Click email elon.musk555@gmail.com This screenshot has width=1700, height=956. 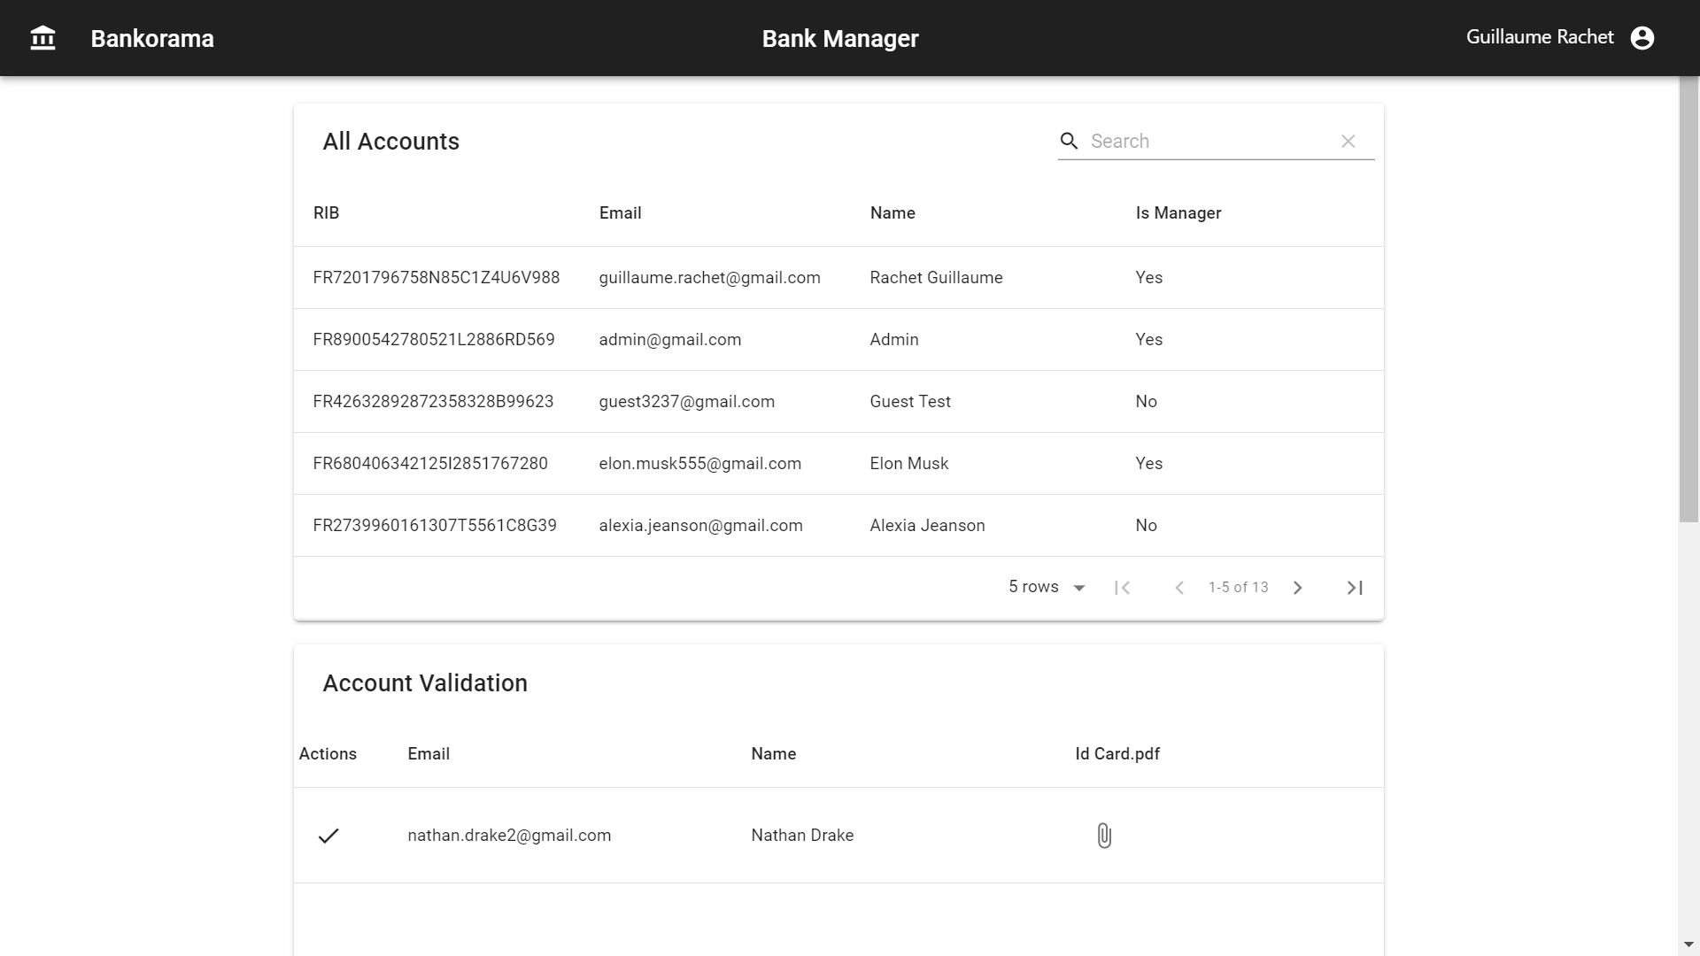click(699, 463)
